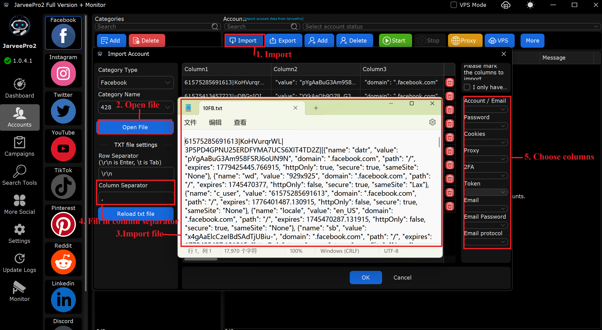The image size is (602, 330).
Task: Open the Account / Email column dropdown
Action: point(486,109)
